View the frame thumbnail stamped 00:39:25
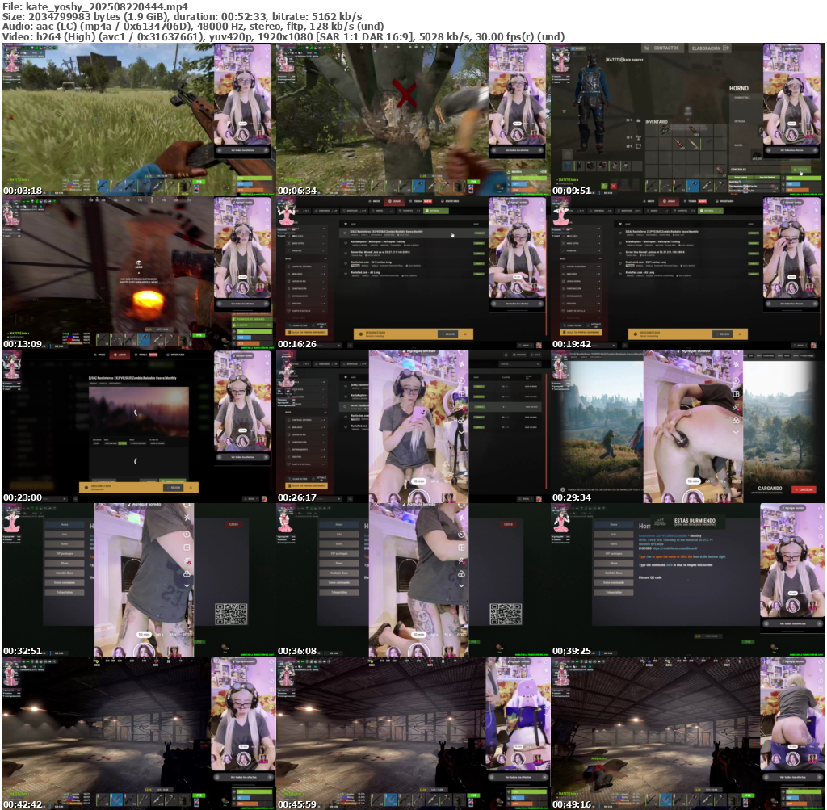This screenshot has height=810, width=827. pyautogui.click(x=688, y=580)
